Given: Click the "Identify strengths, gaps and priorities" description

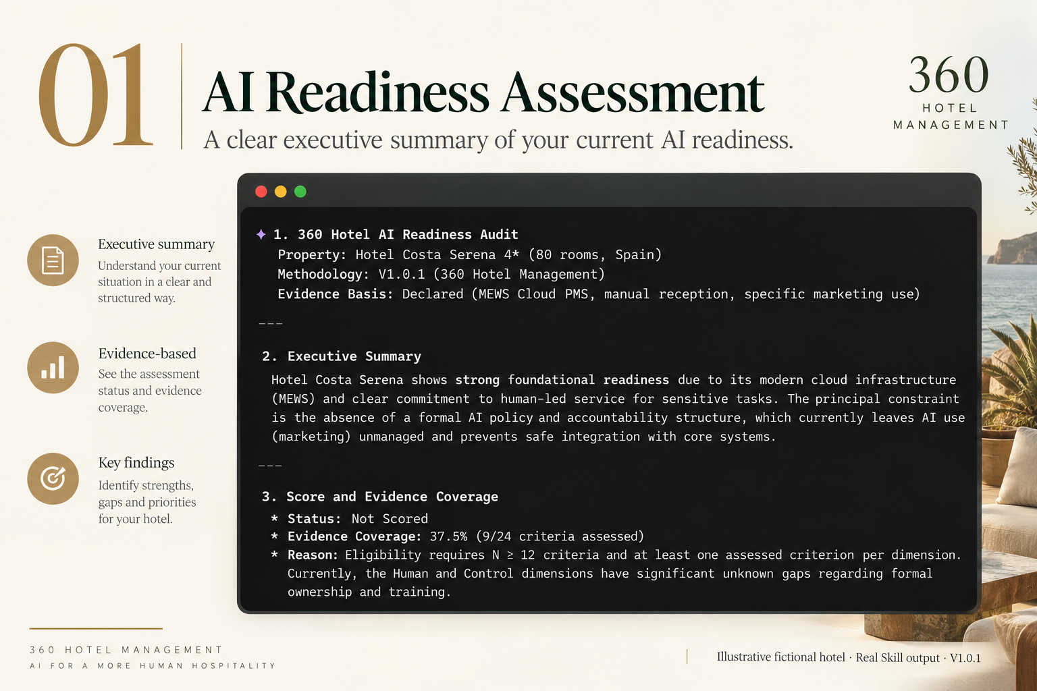Looking at the screenshot, I should coord(147,502).
